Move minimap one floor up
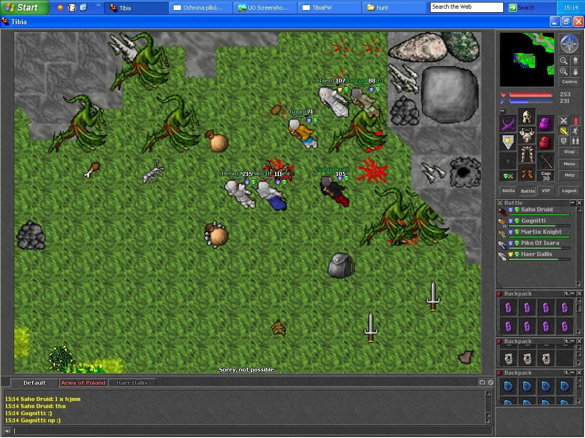This screenshot has width=585, height=438. point(575,61)
